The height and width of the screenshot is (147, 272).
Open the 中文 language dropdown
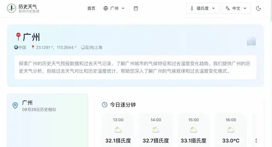point(236,8)
